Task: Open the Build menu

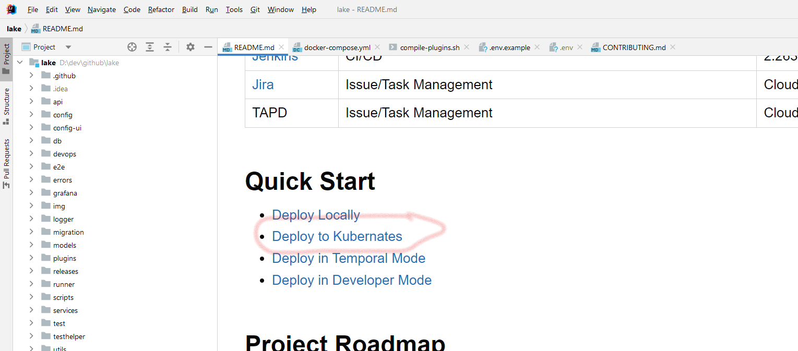Action: (190, 9)
